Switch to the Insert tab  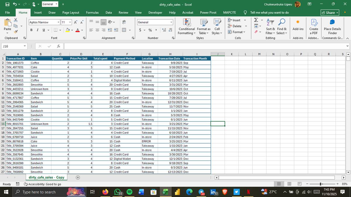[x=37, y=13]
